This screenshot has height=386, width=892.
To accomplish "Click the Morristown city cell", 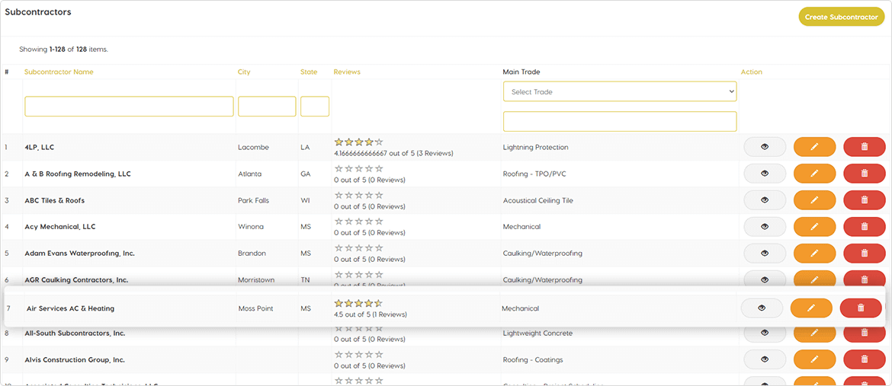I will (257, 280).
